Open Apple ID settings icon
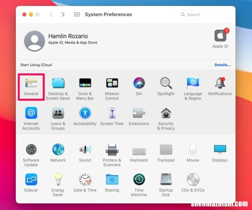The image size is (252, 210). coord(220,36)
